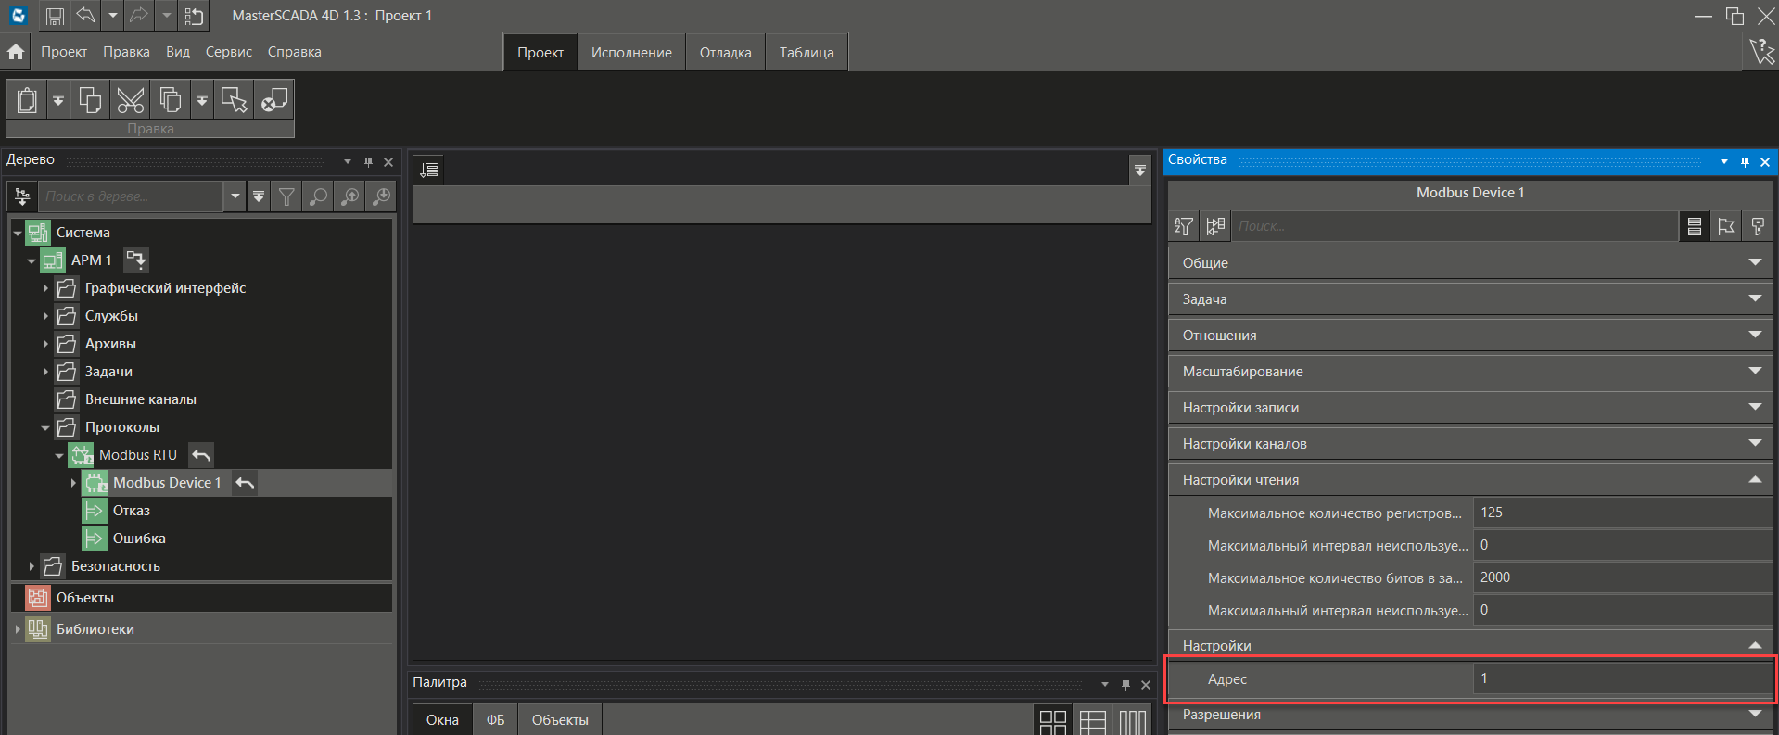Screen dimensions: 1779x735
Task: Click the funnel filter icon in Дерево panel
Action: coord(287,196)
